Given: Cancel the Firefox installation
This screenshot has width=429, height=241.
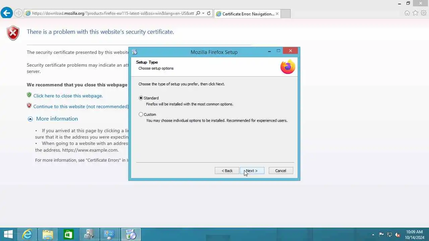Looking at the screenshot, I should click(281, 171).
